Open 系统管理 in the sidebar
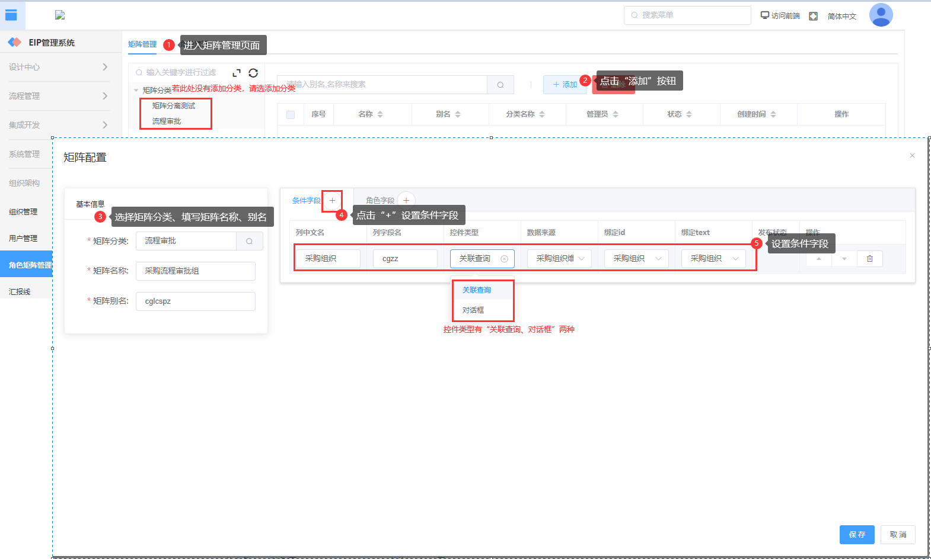 tap(24, 154)
